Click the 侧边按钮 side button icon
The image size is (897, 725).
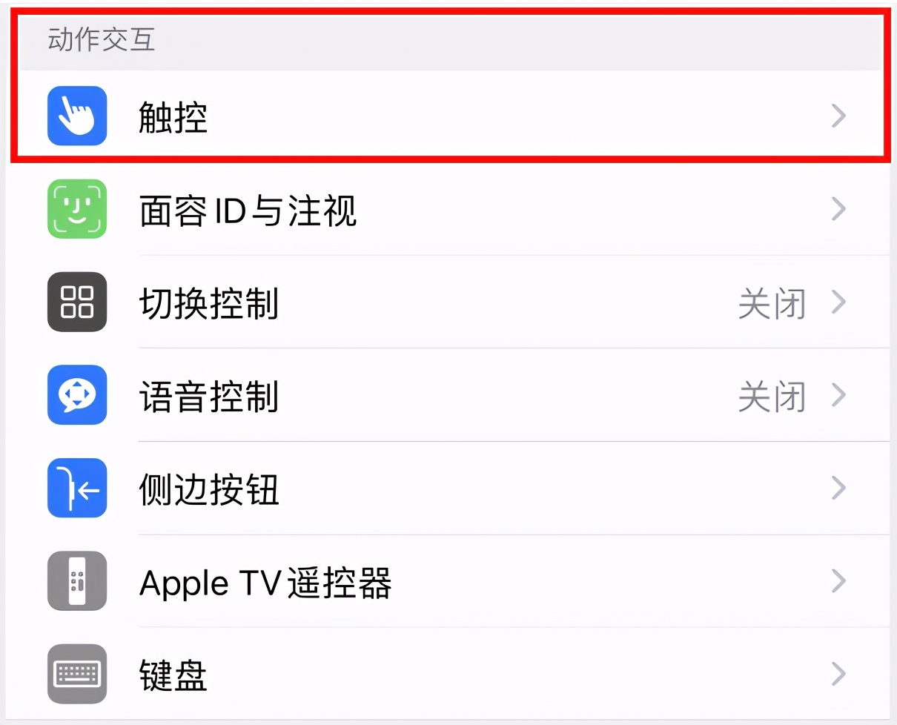[x=77, y=489]
